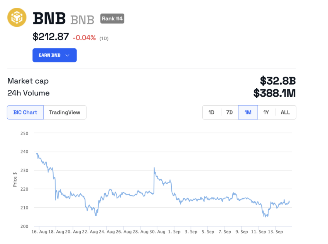The height and width of the screenshot is (244, 328).
Task: Click the BNB coin logo icon
Action: click(17, 17)
